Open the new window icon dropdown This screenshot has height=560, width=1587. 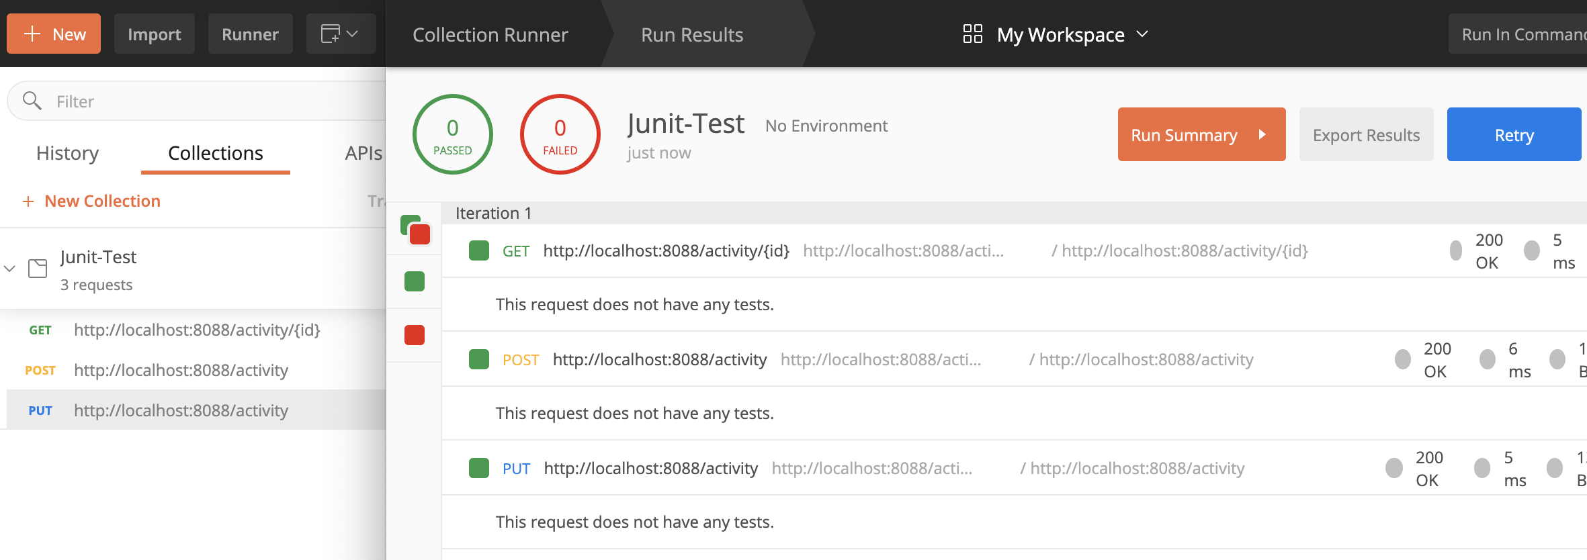coord(341,34)
